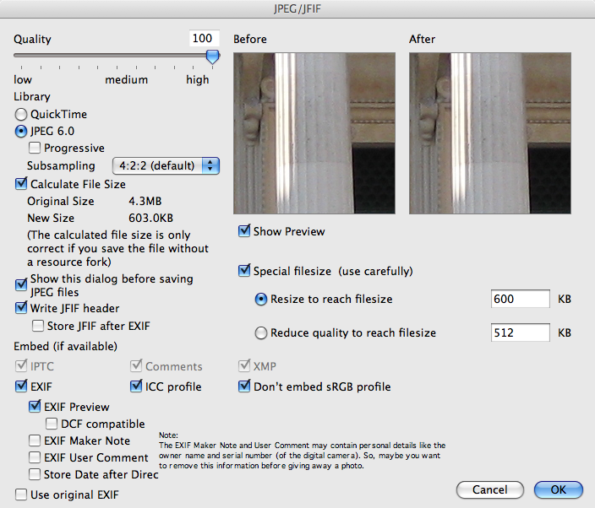Enable Store Date after Direc checkbox

pos(35,474)
